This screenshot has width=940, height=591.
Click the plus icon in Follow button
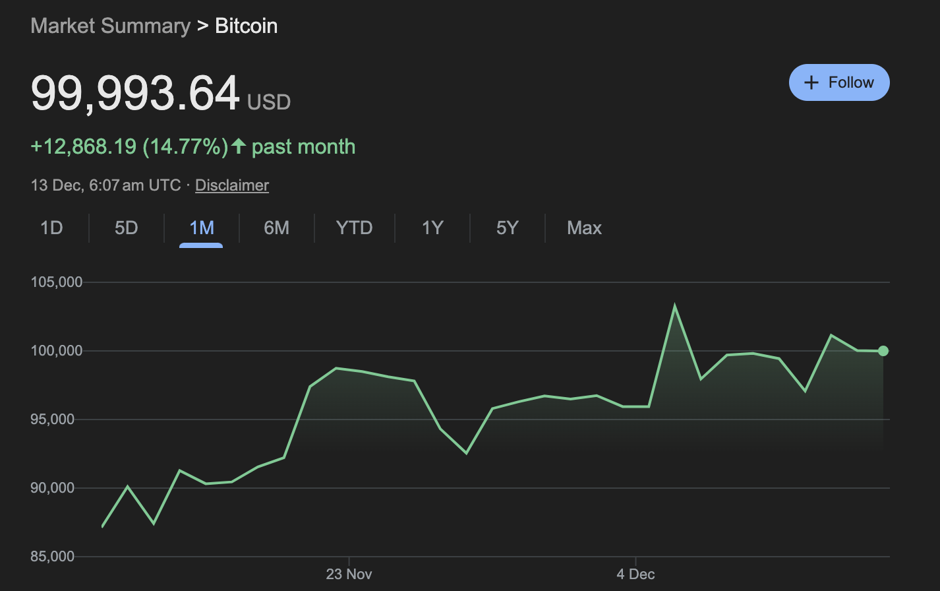(811, 82)
